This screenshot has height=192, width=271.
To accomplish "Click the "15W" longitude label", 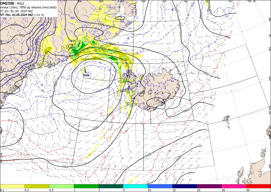I will click(x=164, y=1).
